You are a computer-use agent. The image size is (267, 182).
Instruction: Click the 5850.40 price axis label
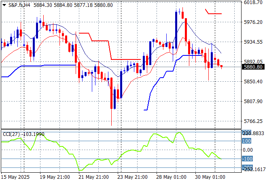coord(254,82)
